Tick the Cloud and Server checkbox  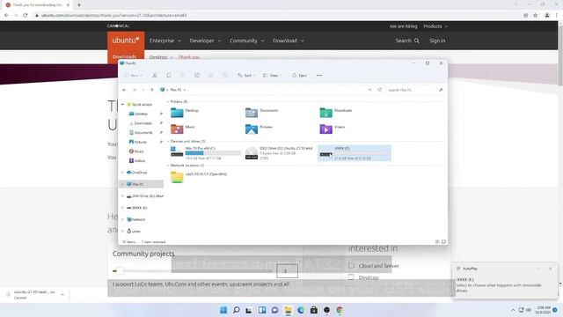point(351,266)
